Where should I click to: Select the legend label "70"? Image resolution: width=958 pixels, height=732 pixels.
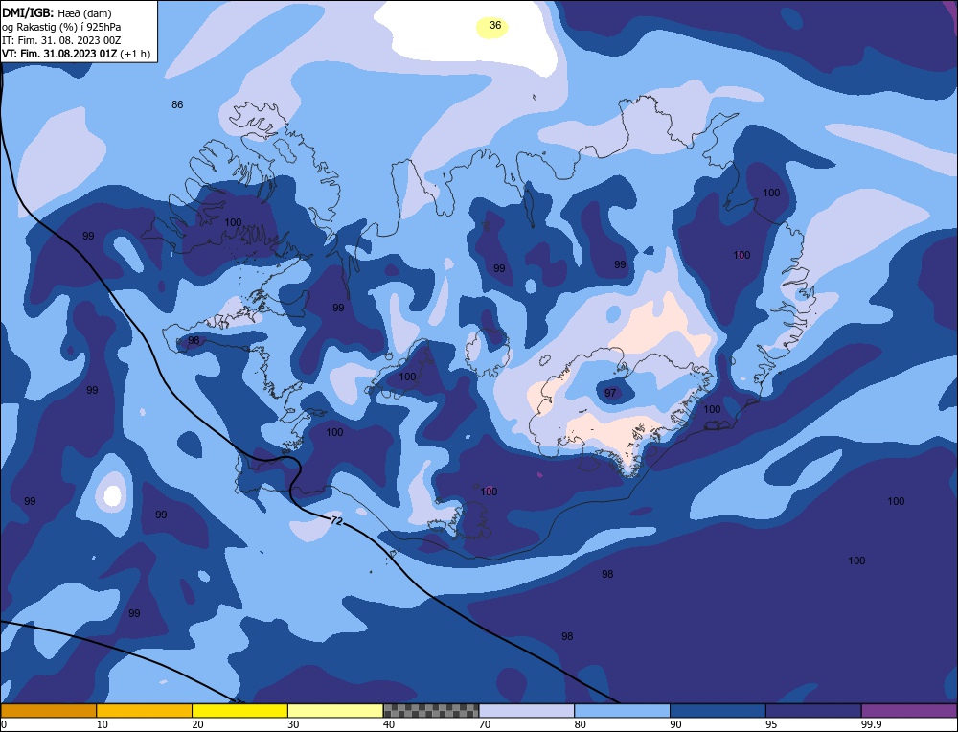point(485,724)
